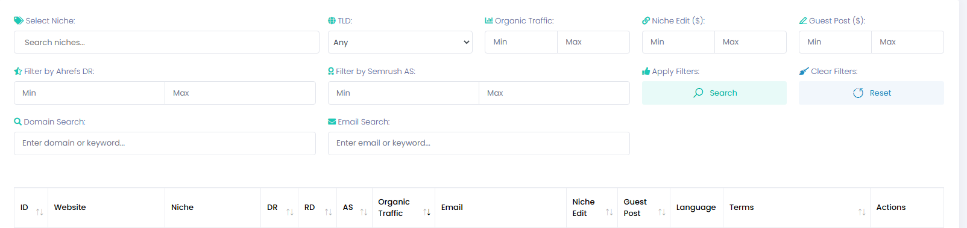Focus the Semrush AS Max field
967x228 pixels.
tap(554, 93)
